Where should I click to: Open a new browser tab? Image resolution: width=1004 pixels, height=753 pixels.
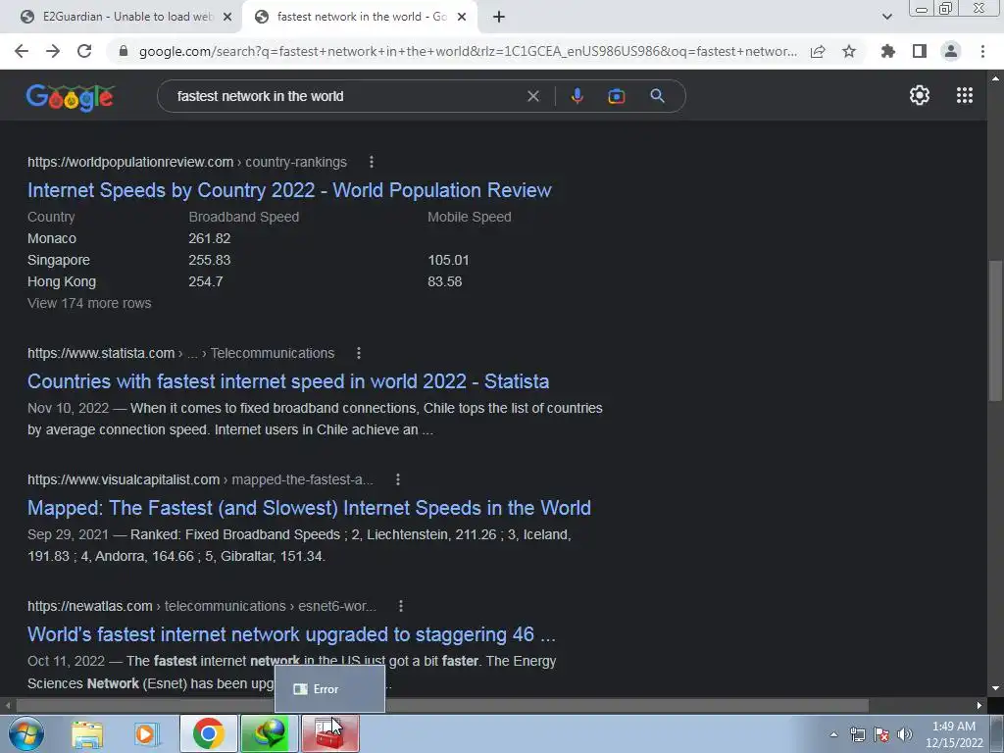point(499,17)
